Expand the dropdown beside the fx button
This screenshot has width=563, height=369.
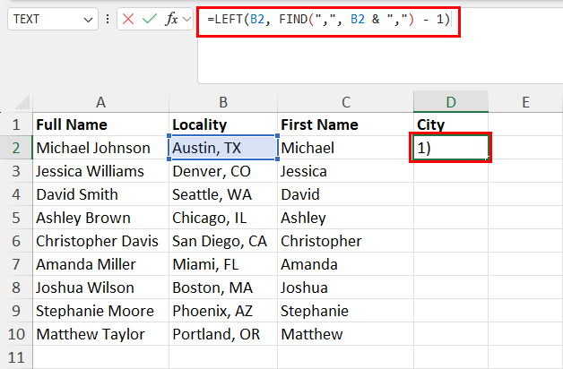(x=186, y=19)
